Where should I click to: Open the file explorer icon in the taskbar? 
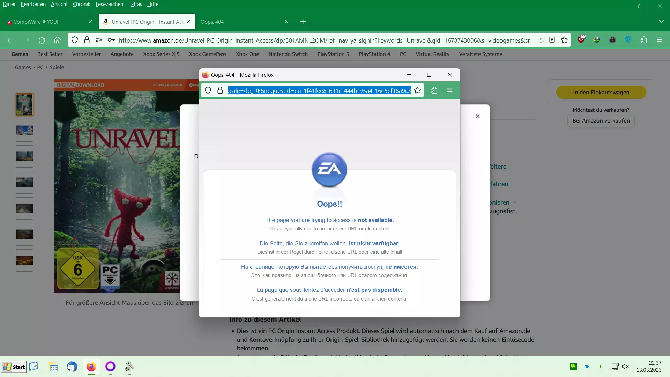pyautogui.click(x=53, y=367)
